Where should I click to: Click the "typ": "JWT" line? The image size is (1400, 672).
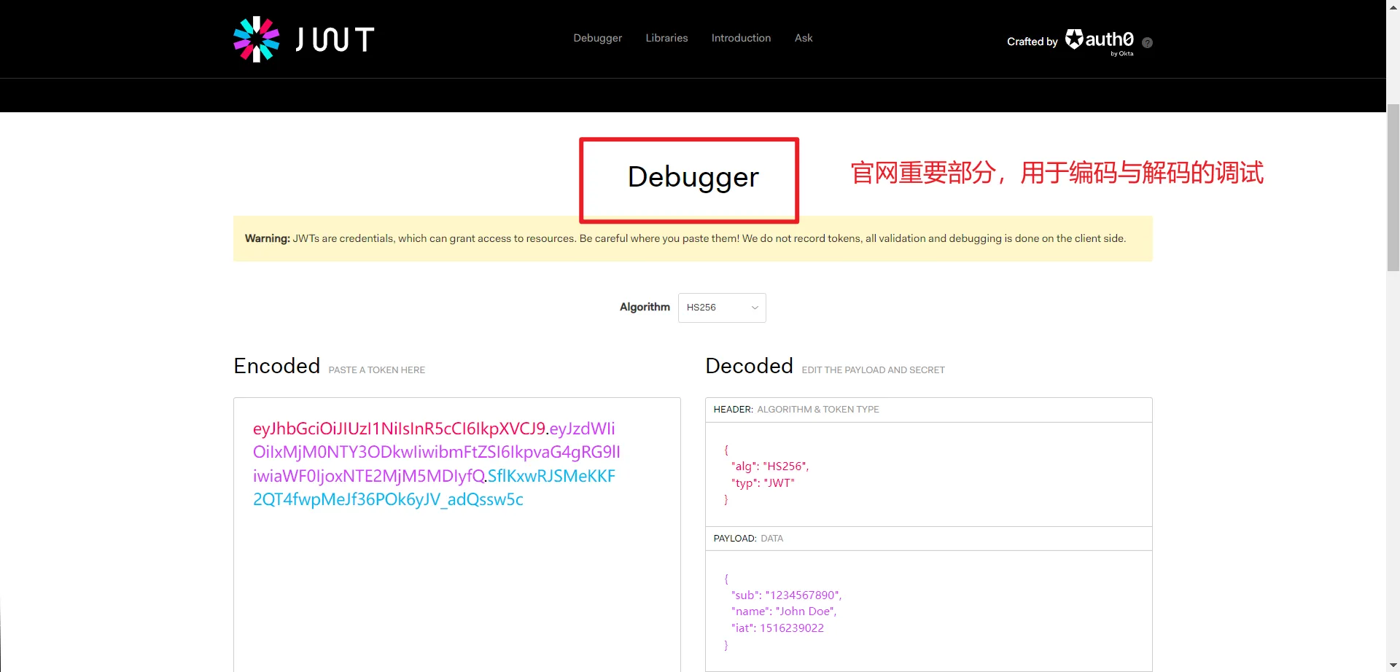tap(763, 483)
